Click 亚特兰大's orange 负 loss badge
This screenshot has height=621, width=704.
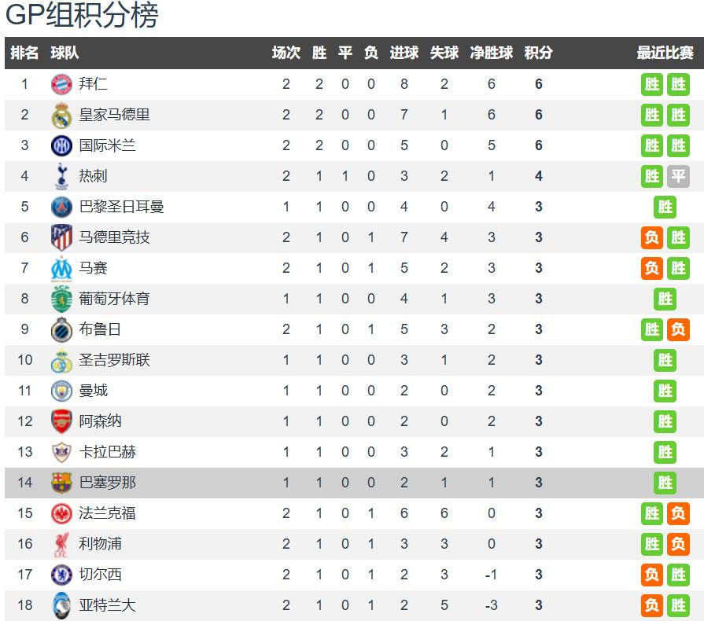point(652,605)
